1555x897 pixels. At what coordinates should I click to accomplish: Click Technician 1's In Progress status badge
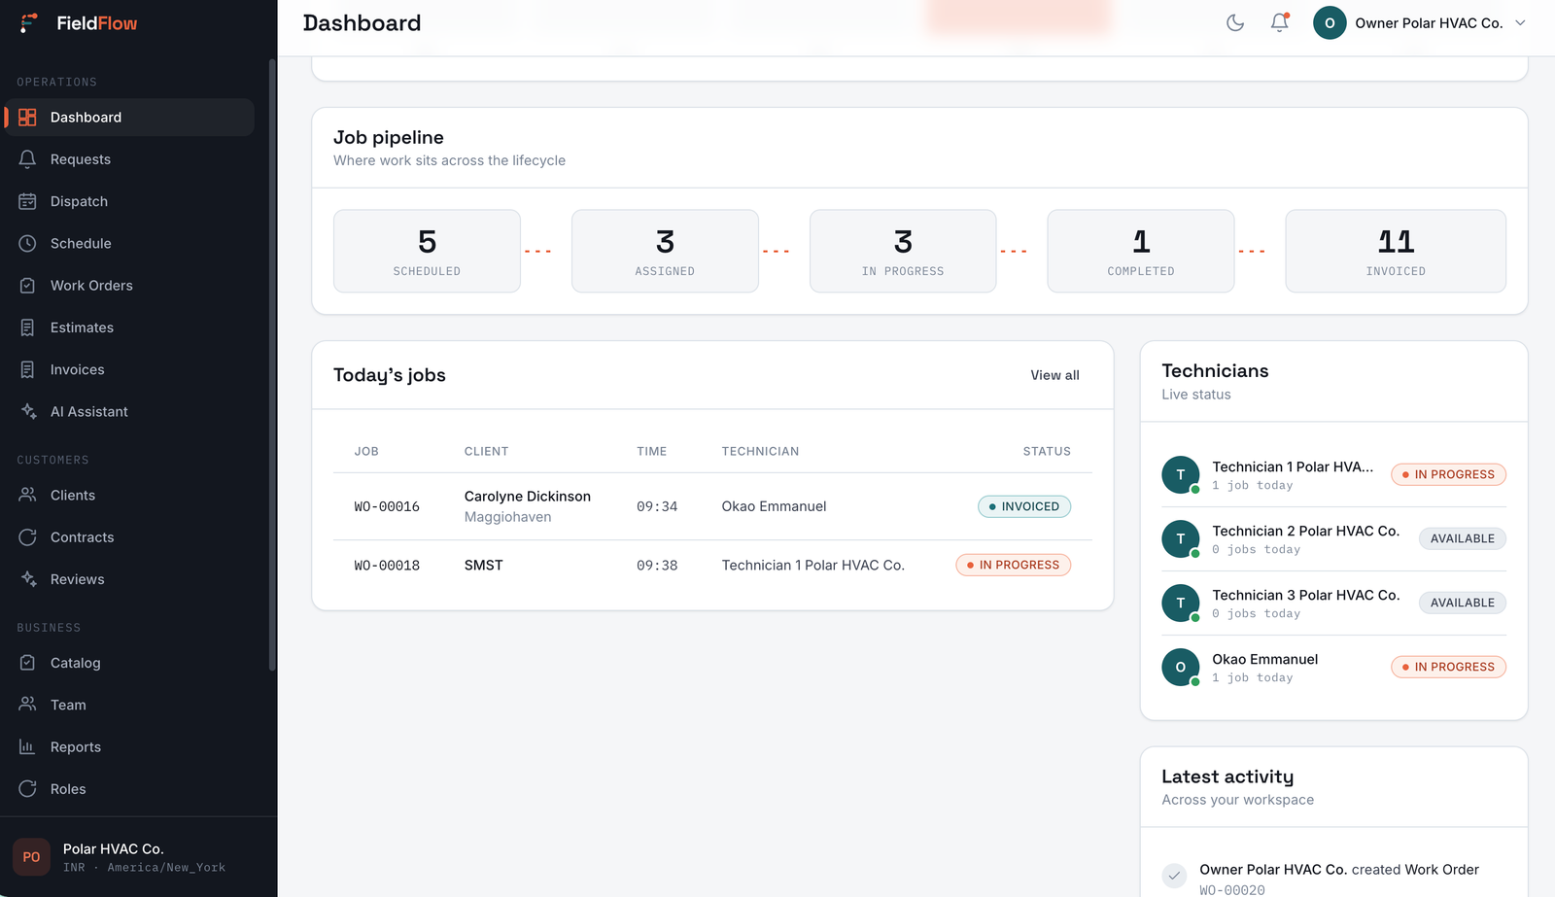click(1448, 474)
